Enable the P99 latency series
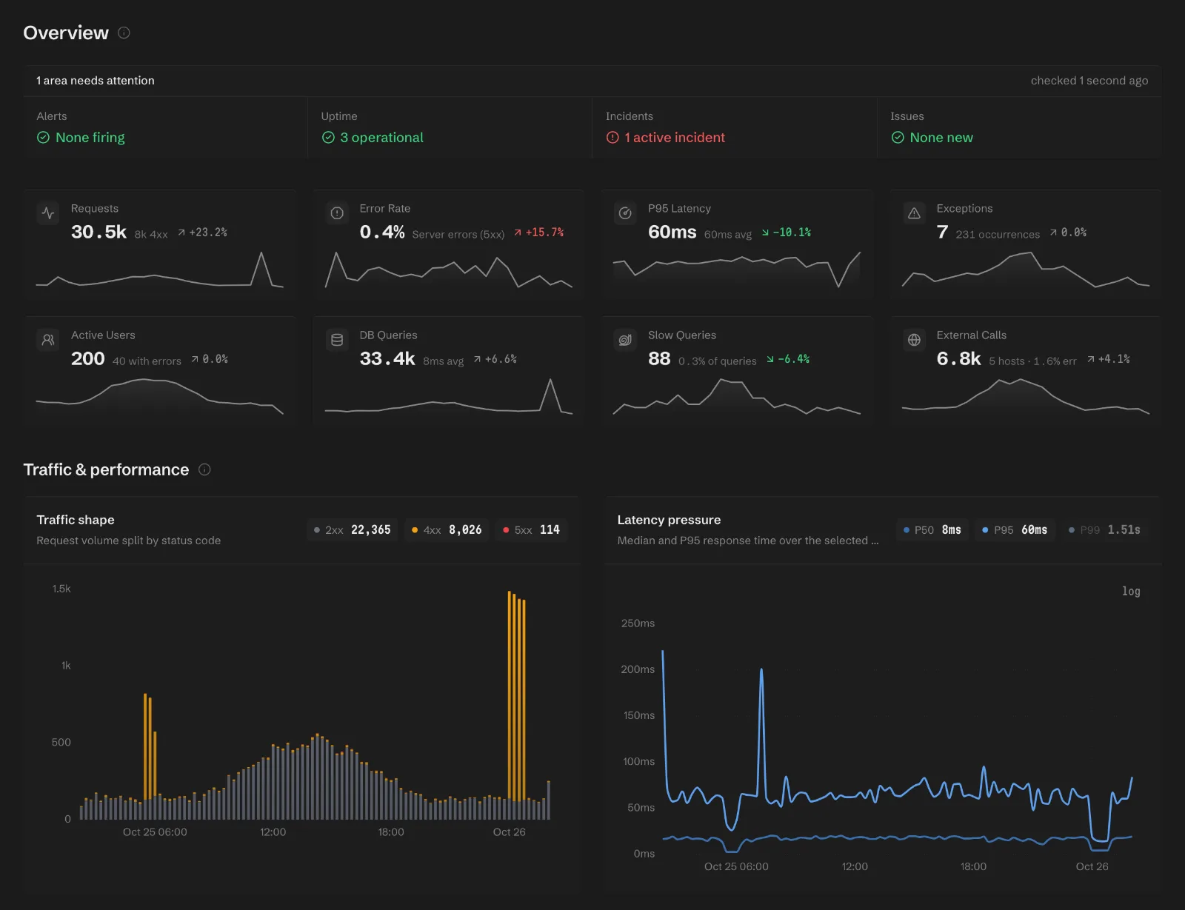 point(1104,530)
